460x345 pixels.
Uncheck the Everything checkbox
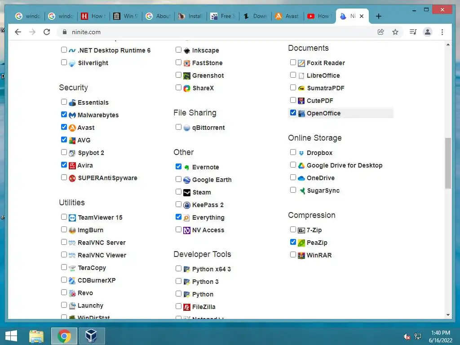(178, 217)
